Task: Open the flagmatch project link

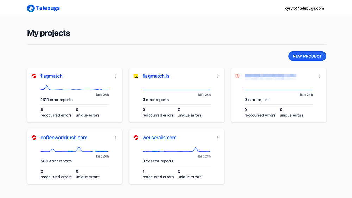Action: [x=51, y=76]
